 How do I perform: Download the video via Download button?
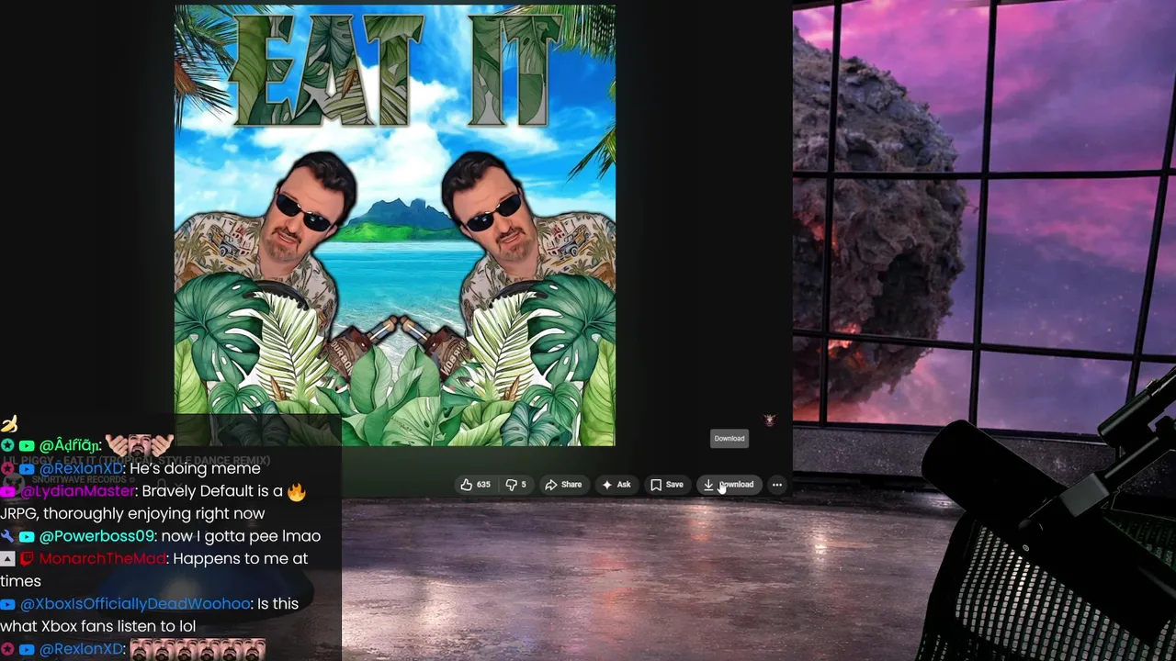(x=729, y=485)
